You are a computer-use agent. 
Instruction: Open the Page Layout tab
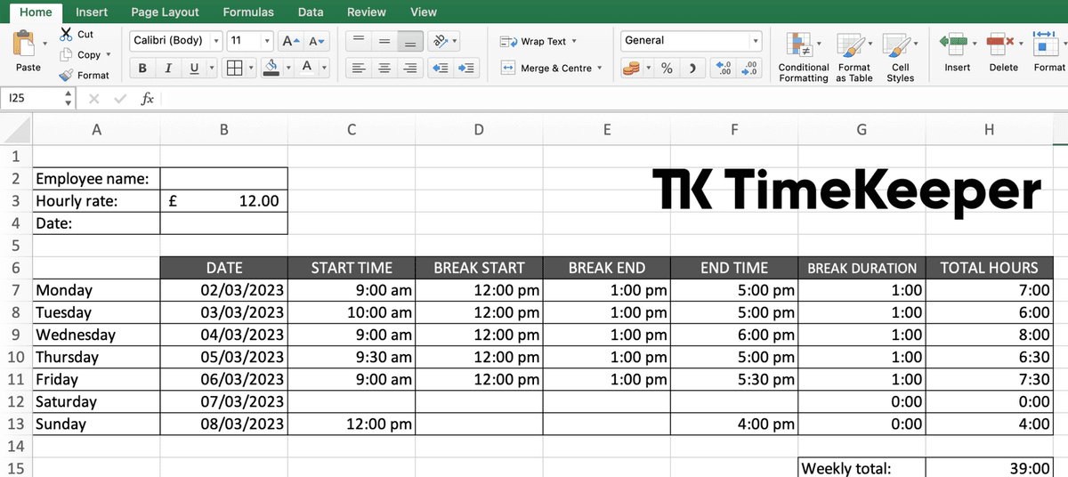coord(165,12)
